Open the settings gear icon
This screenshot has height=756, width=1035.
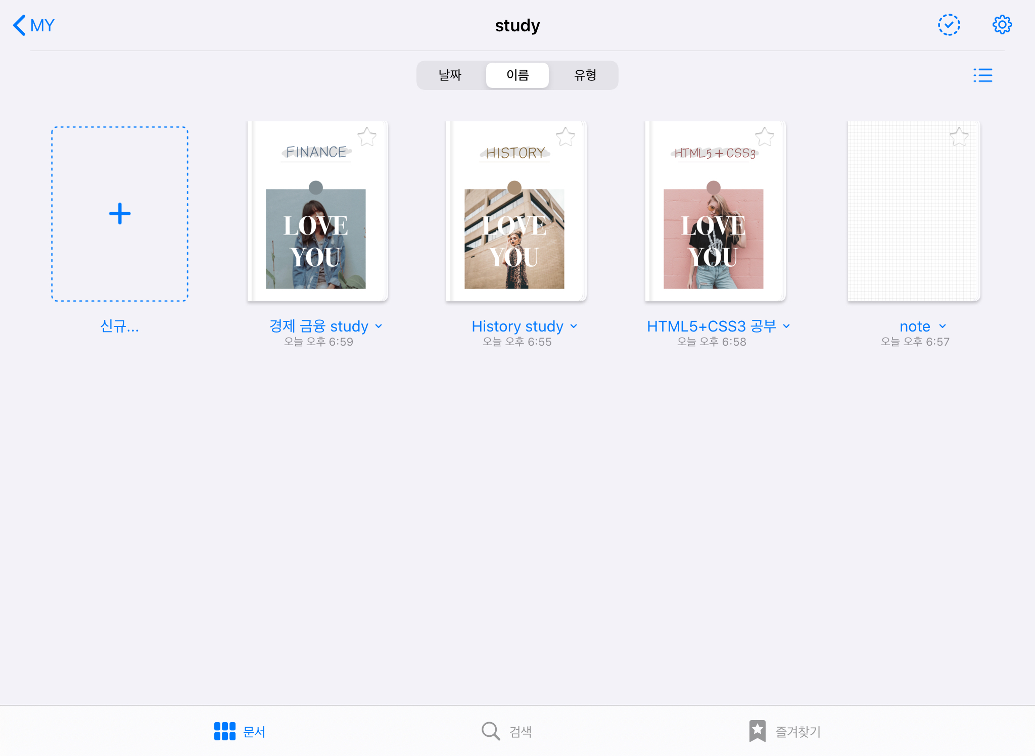click(x=1002, y=25)
